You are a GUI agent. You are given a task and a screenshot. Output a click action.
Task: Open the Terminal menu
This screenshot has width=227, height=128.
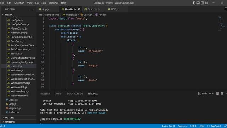pyautogui.click(x=54, y=3)
